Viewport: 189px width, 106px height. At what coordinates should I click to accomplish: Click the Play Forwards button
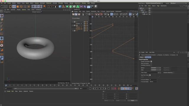(99, 89)
